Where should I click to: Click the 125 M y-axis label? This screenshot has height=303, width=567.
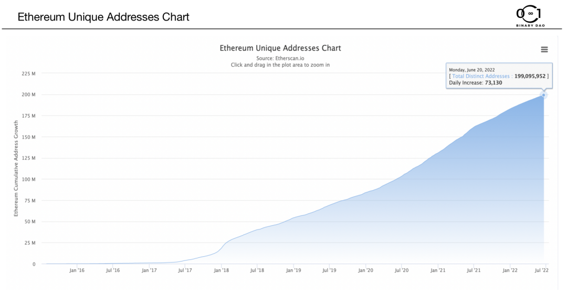click(28, 158)
